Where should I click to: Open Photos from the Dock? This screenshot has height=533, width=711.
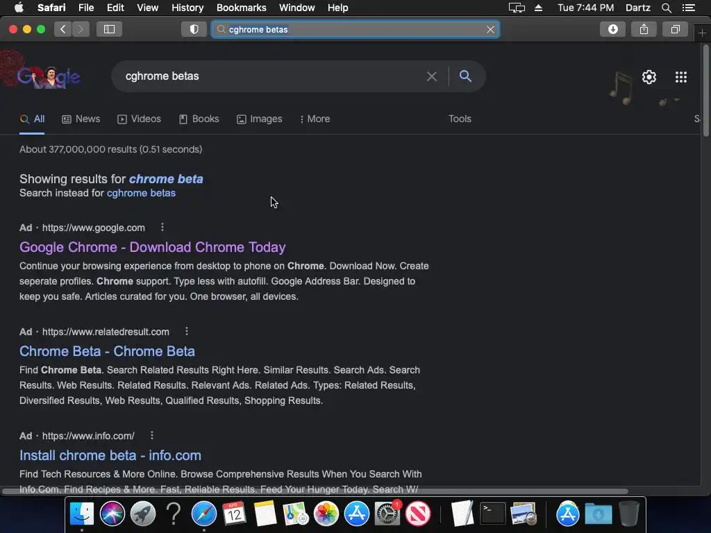(326, 514)
